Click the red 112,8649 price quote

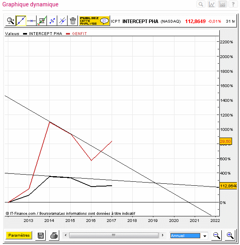click(195, 21)
